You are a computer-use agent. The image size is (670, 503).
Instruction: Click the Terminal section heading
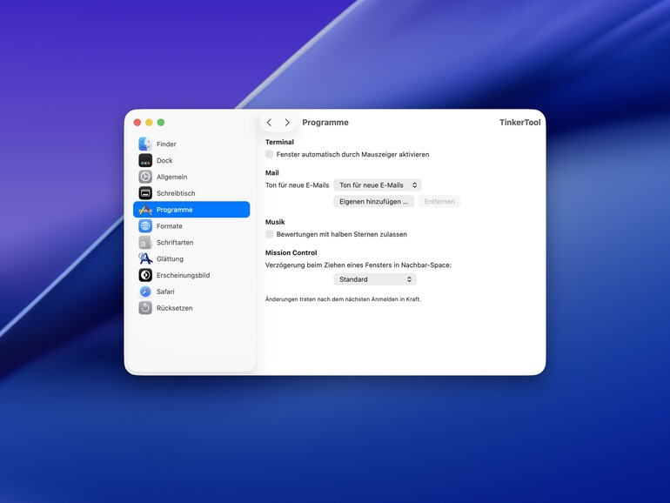[x=279, y=142]
